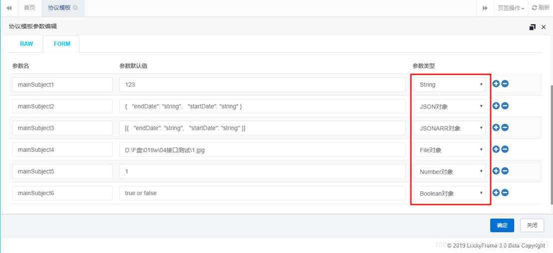Viewport: 553px width, 253px height.
Task: Close the 协议模板 tab with x icon
Action: (x=75, y=8)
